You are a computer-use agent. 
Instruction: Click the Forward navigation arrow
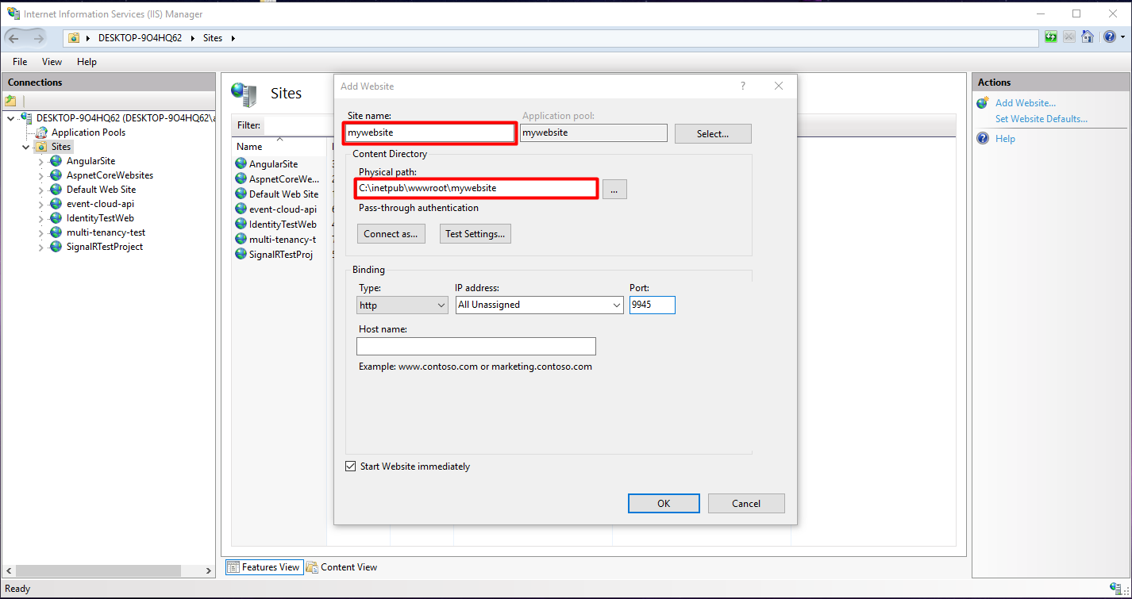click(40, 38)
